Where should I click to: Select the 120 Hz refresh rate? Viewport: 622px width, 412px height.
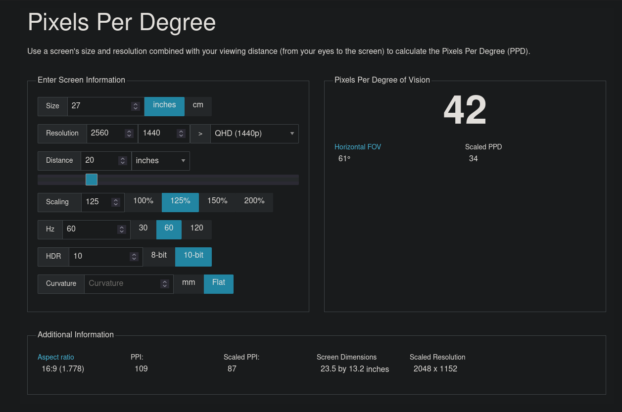point(196,228)
